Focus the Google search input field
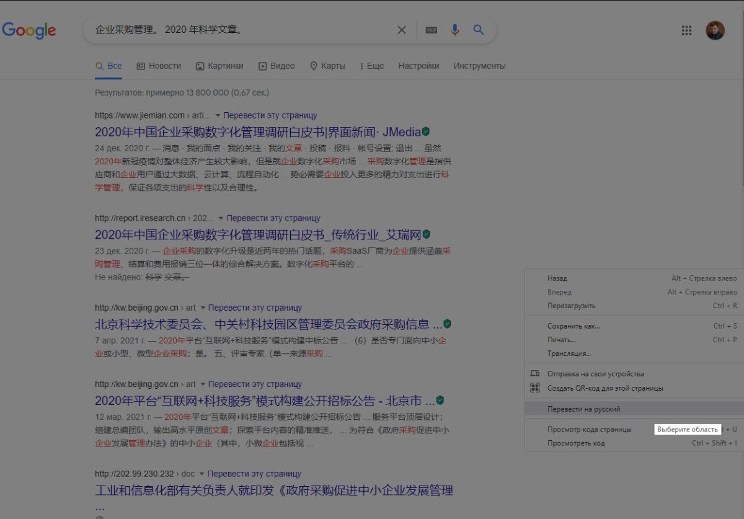This screenshot has height=519, width=744. coord(243,30)
